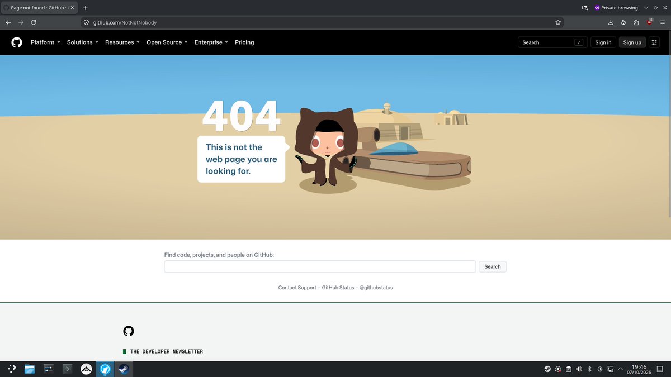Open the browser hamburger application menu
This screenshot has width=671, height=377.
[663, 22]
